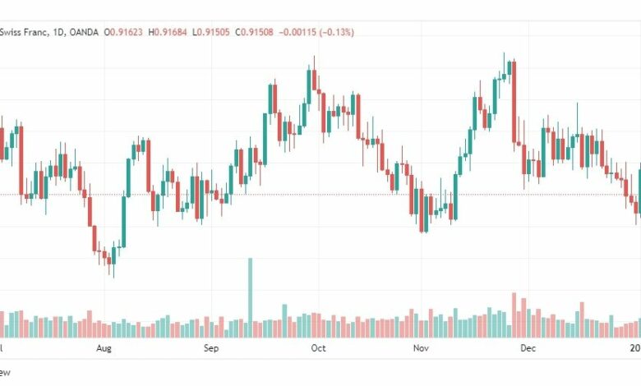The image size is (641, 386).
Task: Select the Nov label on the time axis
Action: click(x=421, y=348)
